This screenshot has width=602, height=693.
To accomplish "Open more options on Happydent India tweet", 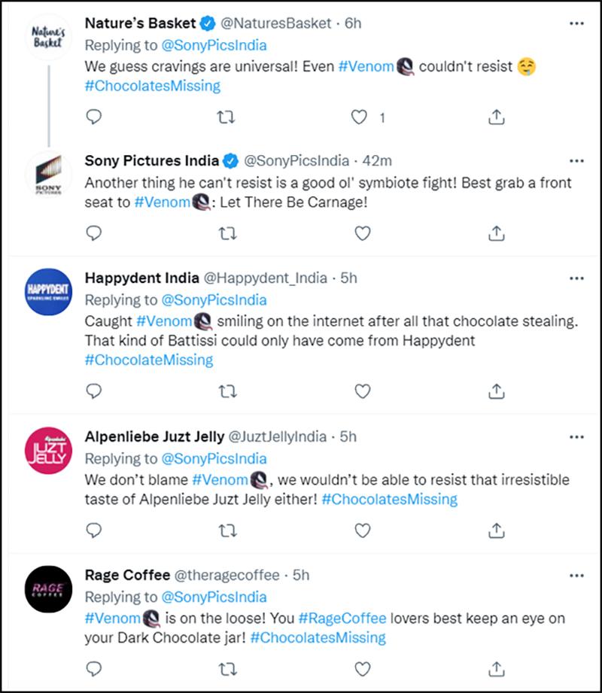I will [577, 278].
